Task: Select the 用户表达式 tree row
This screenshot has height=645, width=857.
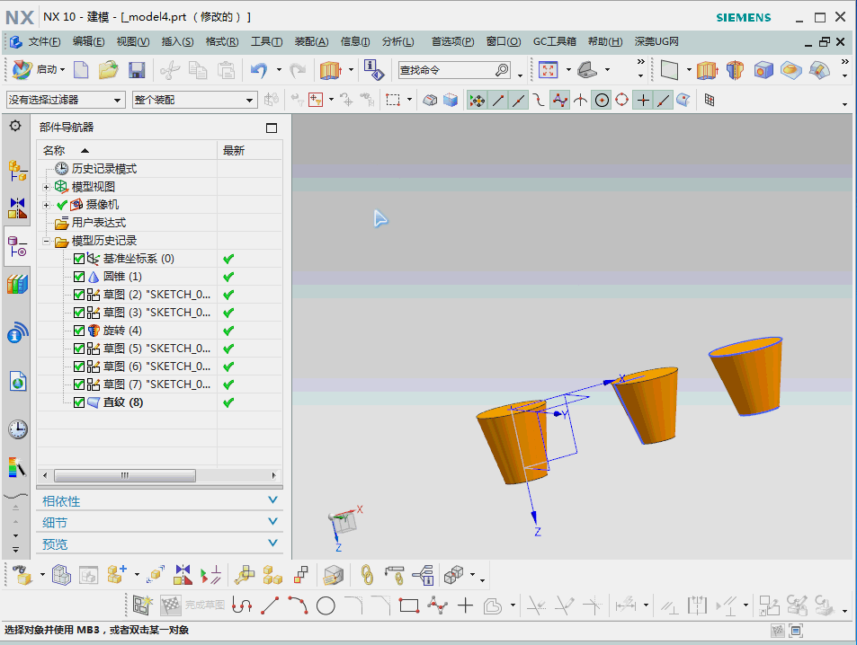Action: click(x=98, y=223)
